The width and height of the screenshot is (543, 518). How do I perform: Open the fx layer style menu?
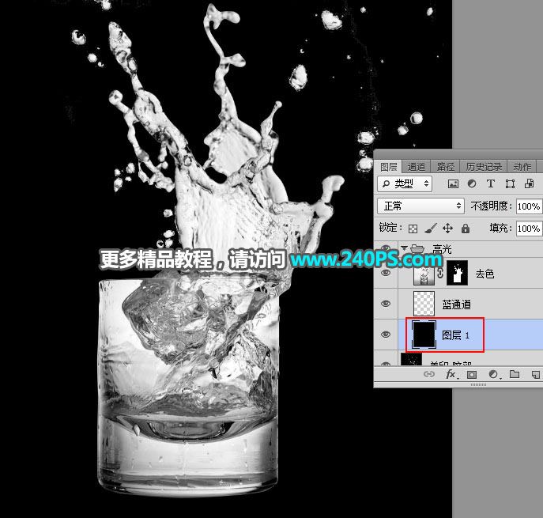[451, 374]
